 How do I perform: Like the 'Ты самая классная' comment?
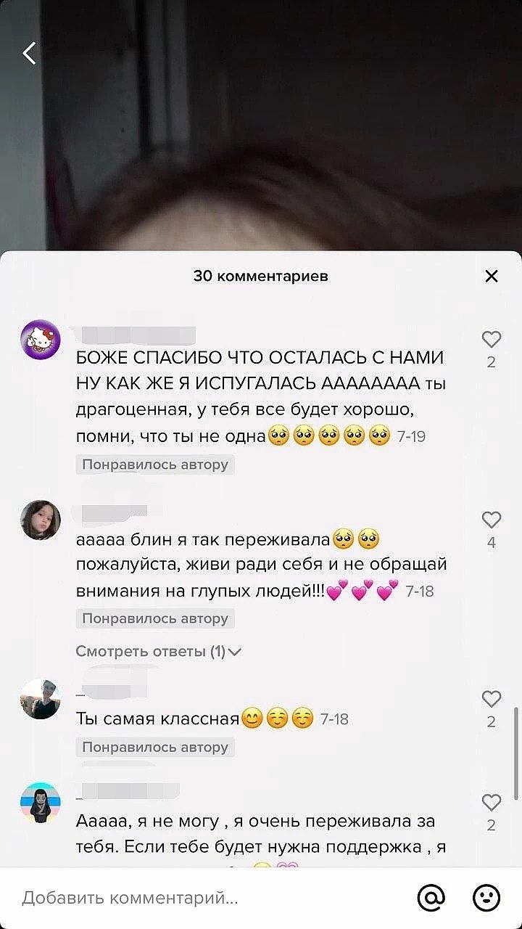pyautogui.click(x=492, y=699)
